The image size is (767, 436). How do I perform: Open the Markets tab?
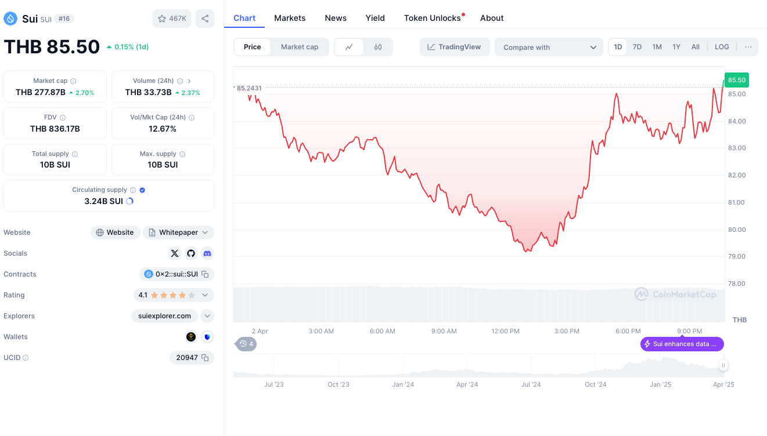290,18
